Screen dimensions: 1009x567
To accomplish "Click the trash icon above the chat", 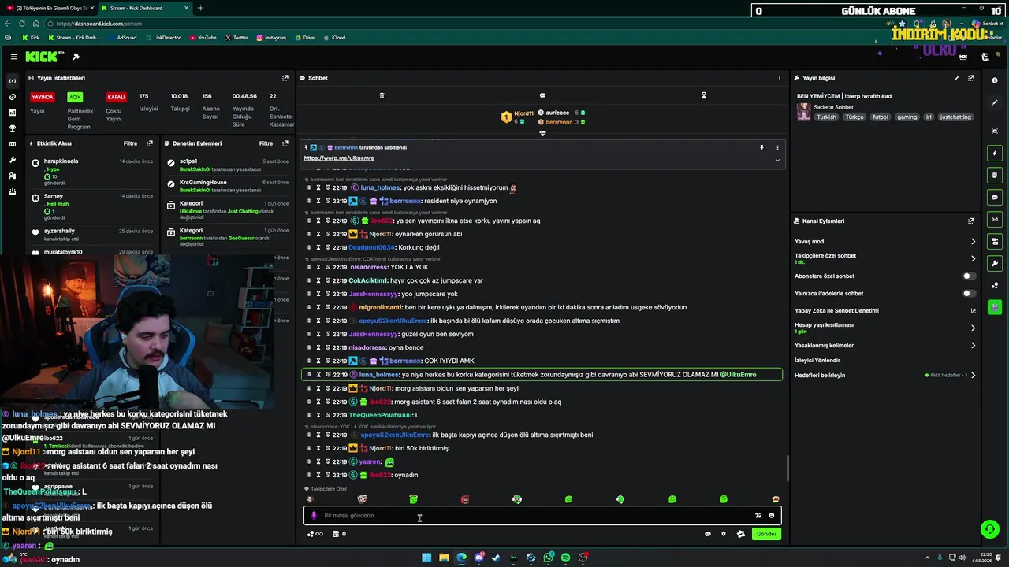I will point(382,95).
